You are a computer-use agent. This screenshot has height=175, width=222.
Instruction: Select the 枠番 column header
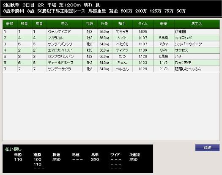coord(25,24)
